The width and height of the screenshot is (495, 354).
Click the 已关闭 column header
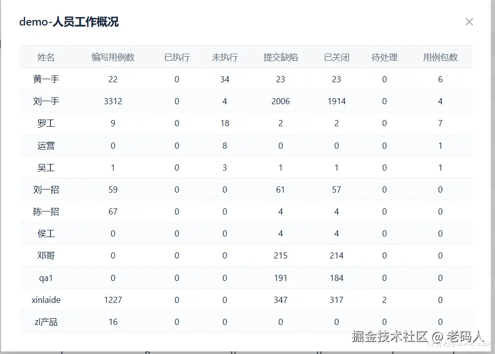(x=336, y=57)
